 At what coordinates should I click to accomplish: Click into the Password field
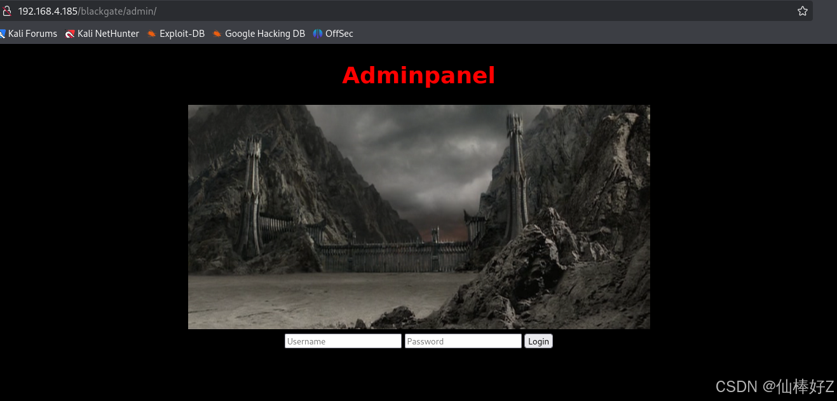pos(463,341)
